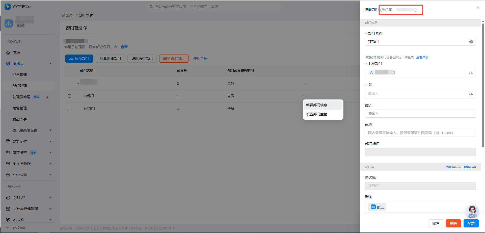Open the 首页 home icon
485x233 pixels.
pos(8,53)
